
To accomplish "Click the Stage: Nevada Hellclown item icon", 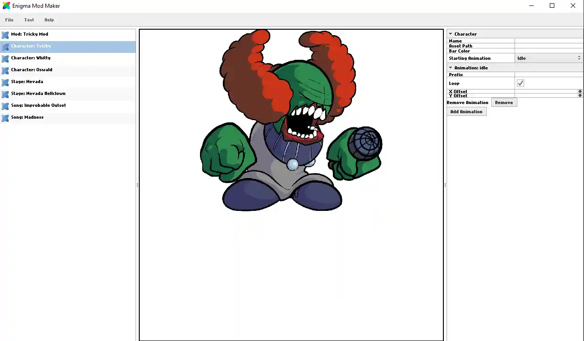I will click(5, 94).
